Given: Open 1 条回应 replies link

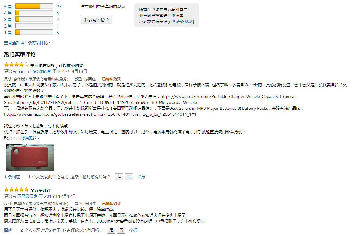Looking at the screenshot, I should 12,177.
